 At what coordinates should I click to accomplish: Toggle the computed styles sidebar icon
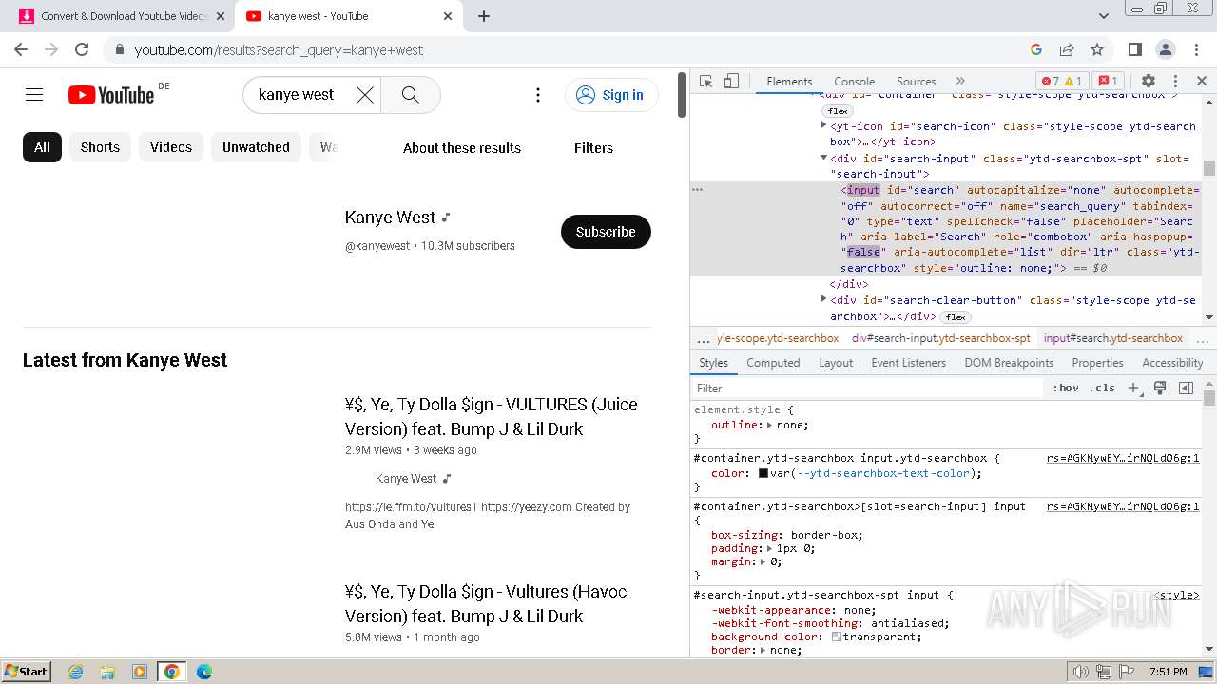coord(1186,388)
